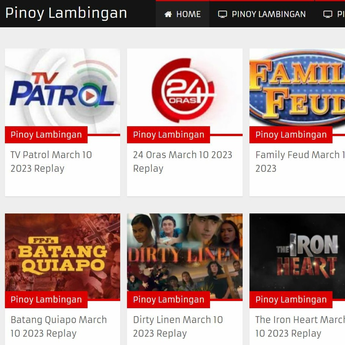
Task: Open 24 Oras March 10 2023 Replay link
Action: click(x=183, y=162)
